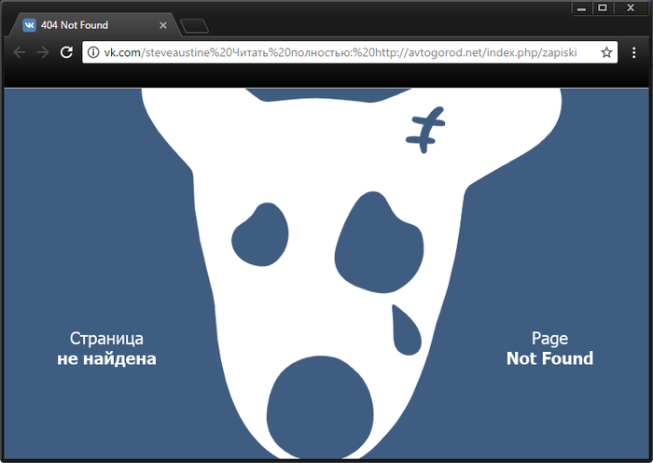Click the teardrop under the dog's eye

406,332
